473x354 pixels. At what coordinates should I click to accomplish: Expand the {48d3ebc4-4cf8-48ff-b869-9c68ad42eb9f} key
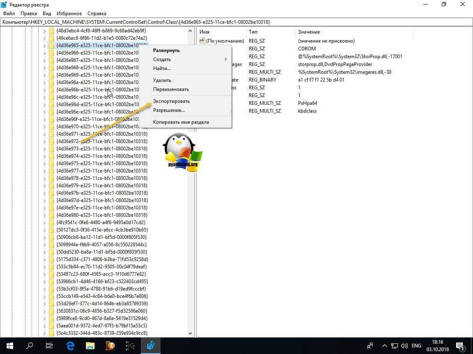pyautogui.click(x=44, y=31)
